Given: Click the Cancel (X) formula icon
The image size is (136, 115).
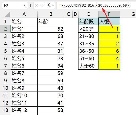Looking at the screenshot, I should (x=37, y=6).
